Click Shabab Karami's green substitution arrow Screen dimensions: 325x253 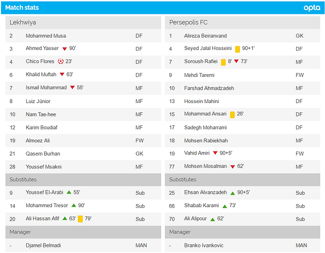click(225, 207)
